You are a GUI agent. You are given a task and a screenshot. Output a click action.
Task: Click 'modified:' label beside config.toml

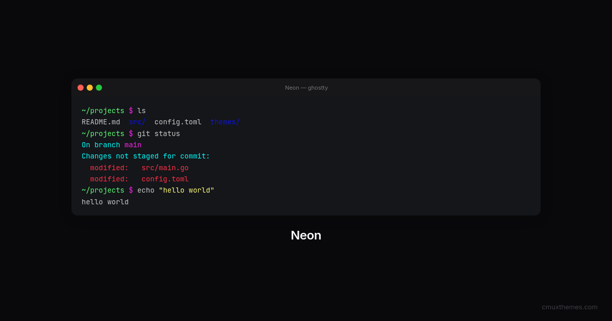pyautogui.click(x=110, y=179)
